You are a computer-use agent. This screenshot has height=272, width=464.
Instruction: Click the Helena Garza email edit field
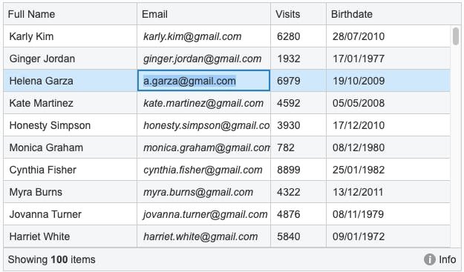(x=203, y=81)
